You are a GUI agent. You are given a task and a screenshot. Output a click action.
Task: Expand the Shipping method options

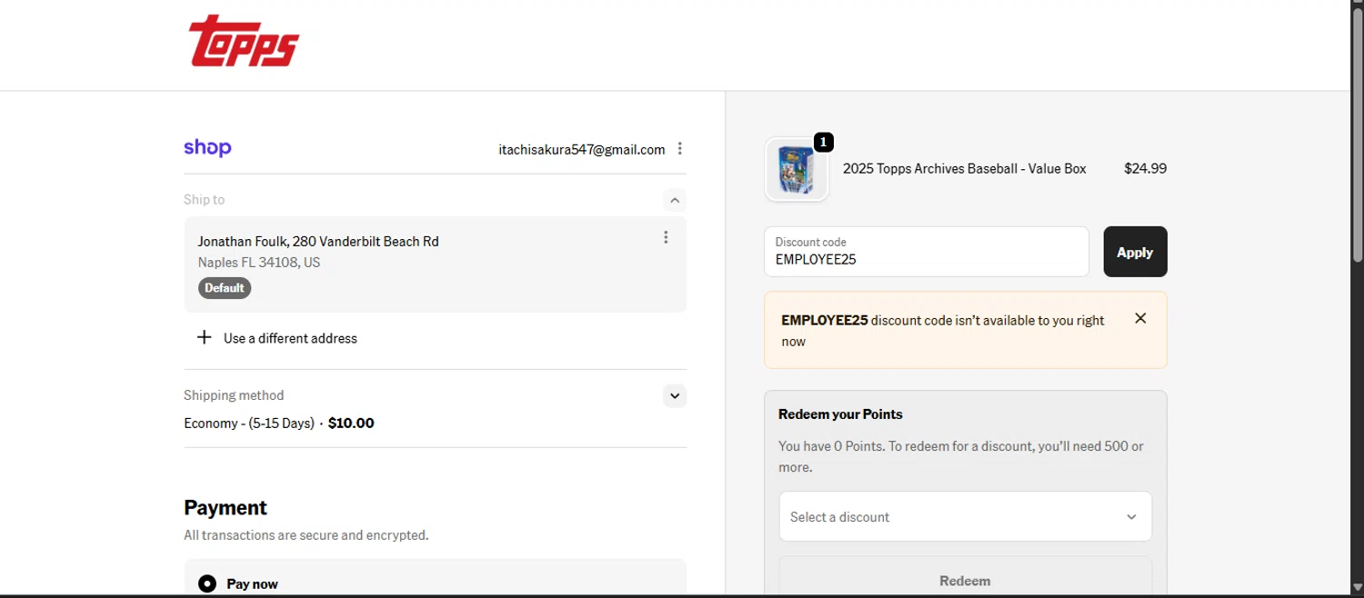[674, 395]
